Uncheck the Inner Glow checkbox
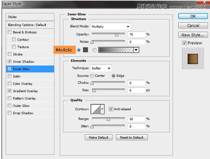This screenshot has width=210, height=159. tap(10, 69)
